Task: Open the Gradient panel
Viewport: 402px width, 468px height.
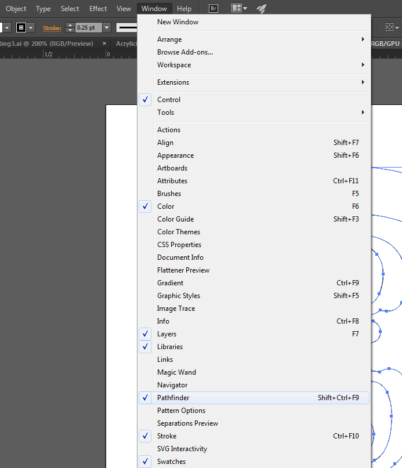Action: (254, 282)
